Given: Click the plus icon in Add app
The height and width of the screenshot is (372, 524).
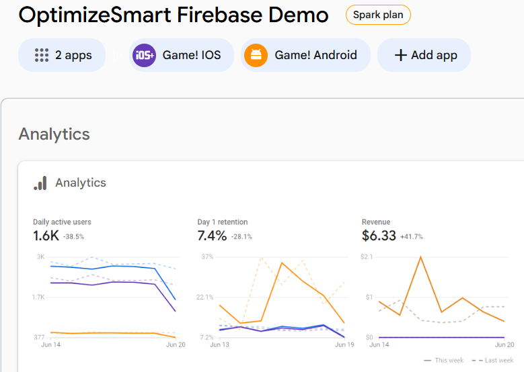Looking at the screenshot, I should pos(401,55).
